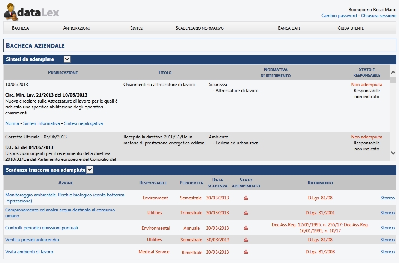Click the Buongiorno Rossi Mario greeting
The image size is (399, 263).
[372, 10]
